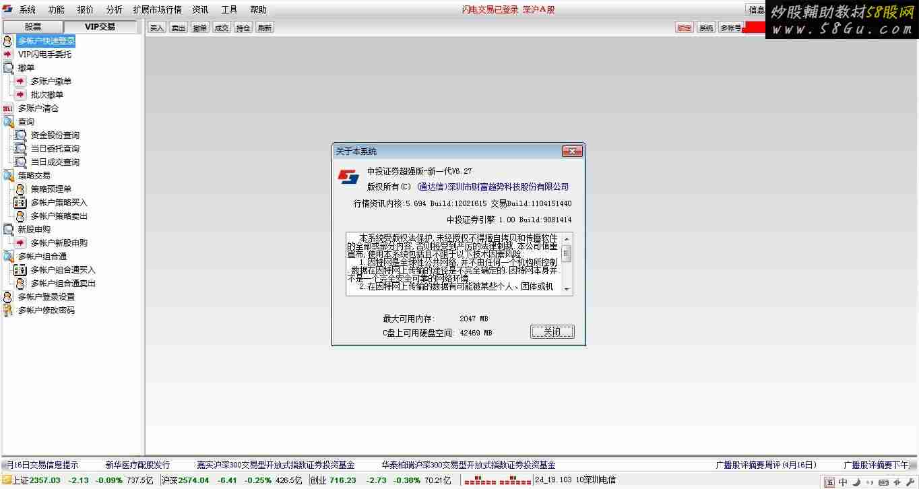Screen dimensions: 919x489
Task: Click the logo icon in the About dialog
Action: point(348,177)
